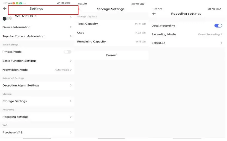Open Device Information
The image size is (227, 141).
tap(37, 27)
